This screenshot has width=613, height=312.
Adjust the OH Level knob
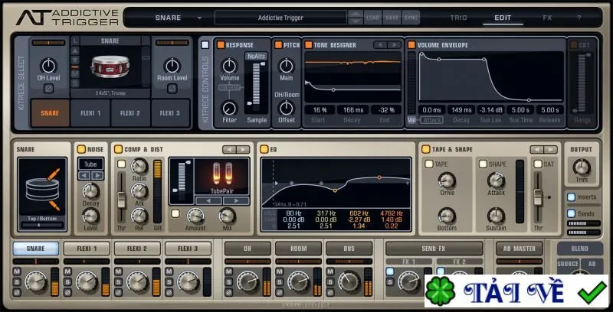[x=48, y=66]
